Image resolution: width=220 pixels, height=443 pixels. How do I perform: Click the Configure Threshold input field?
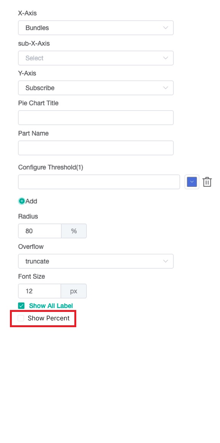(x=99, y=182)
